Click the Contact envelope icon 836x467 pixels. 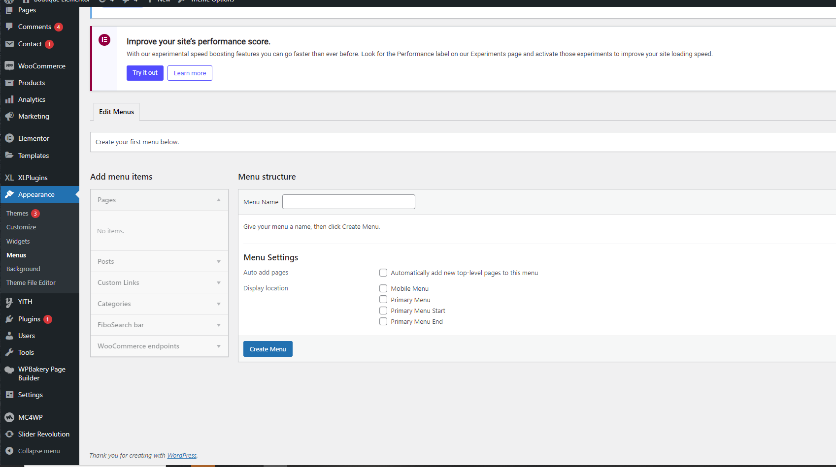9,44
